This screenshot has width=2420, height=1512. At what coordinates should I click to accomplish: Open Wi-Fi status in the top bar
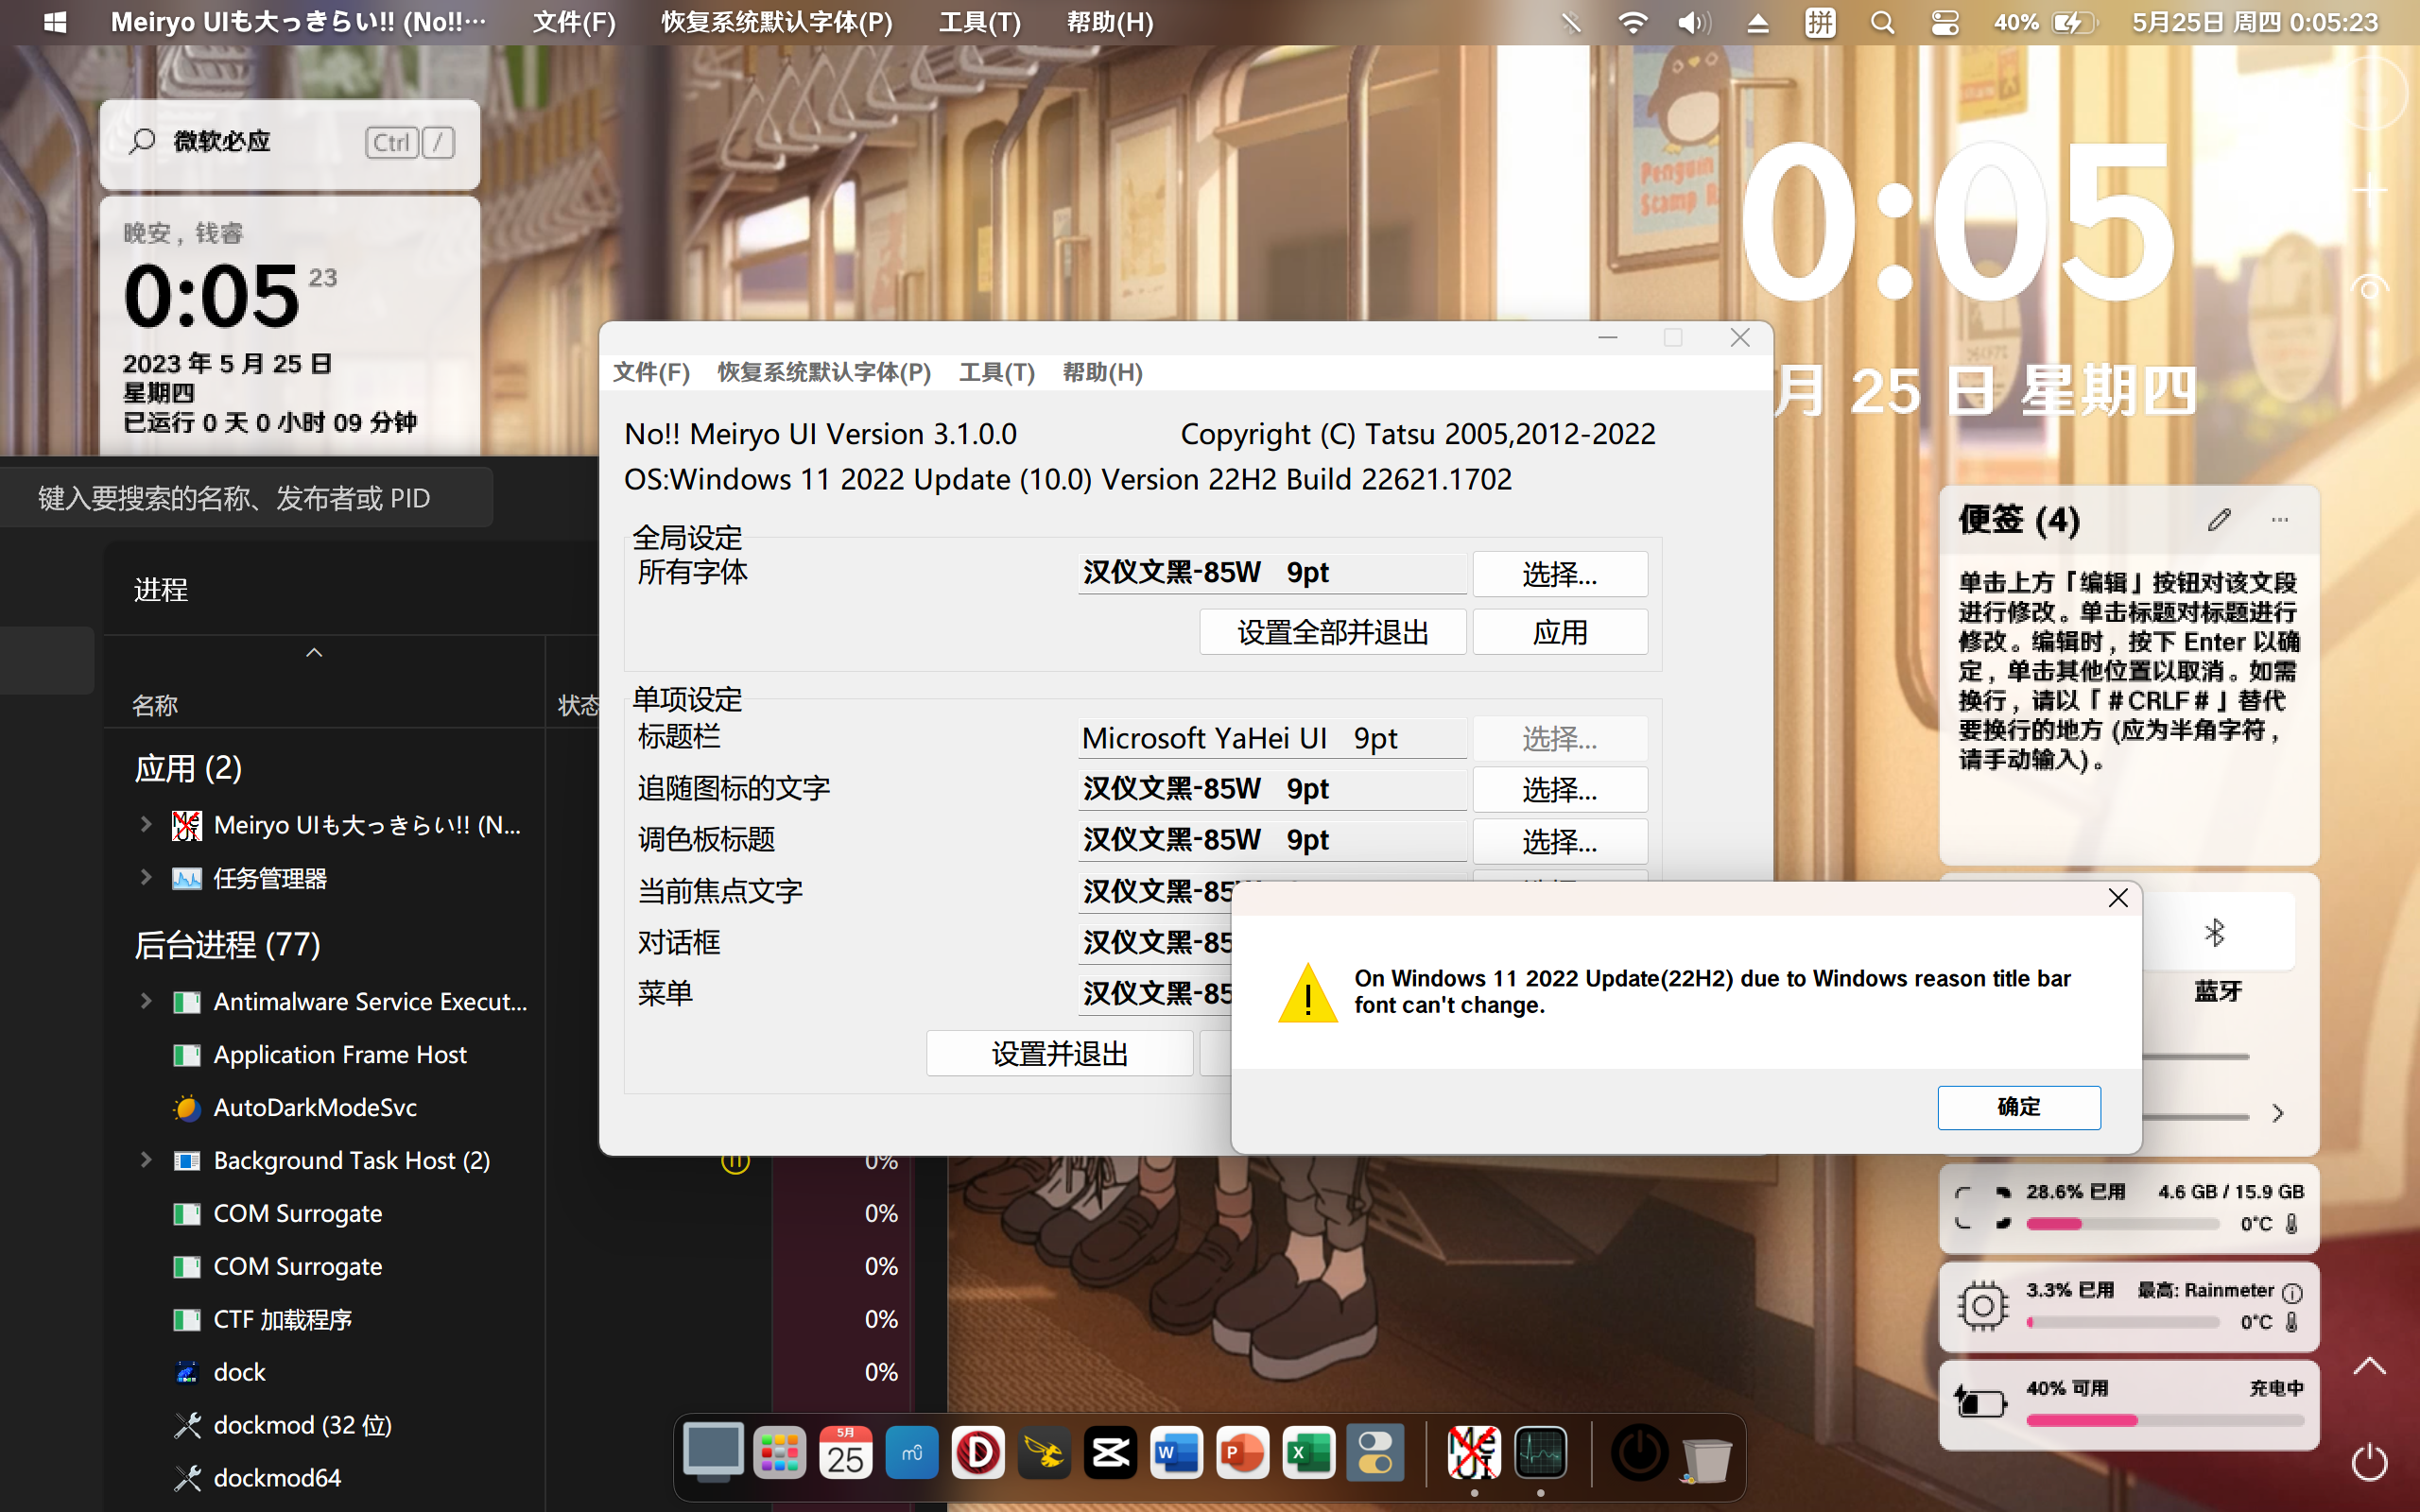[x=1632, y=22]
